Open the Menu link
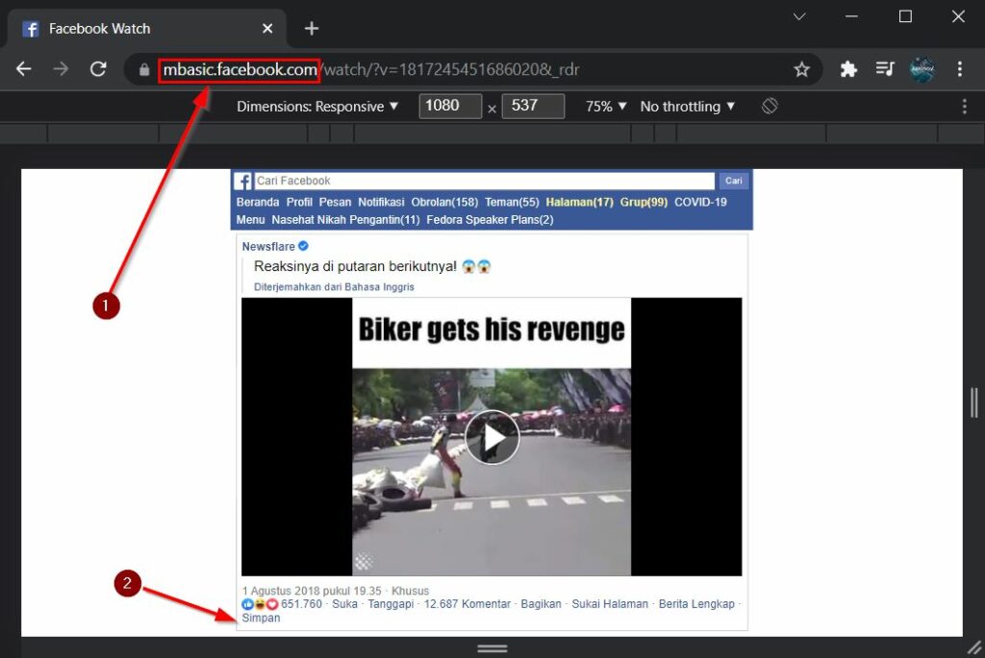 point(251,220)
